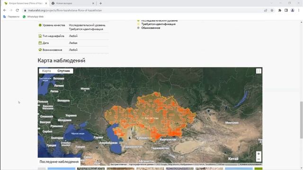Reload the iNaturalist page
This screenshot has height=170, width=303.
[x=17, y=10]
